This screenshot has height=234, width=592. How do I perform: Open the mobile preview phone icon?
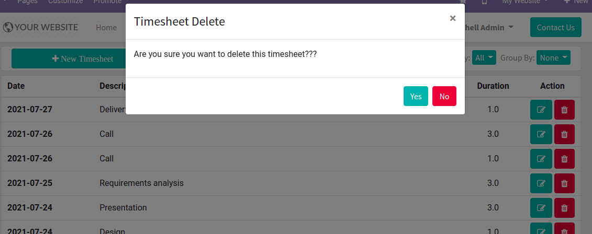(x=484, y=2)
